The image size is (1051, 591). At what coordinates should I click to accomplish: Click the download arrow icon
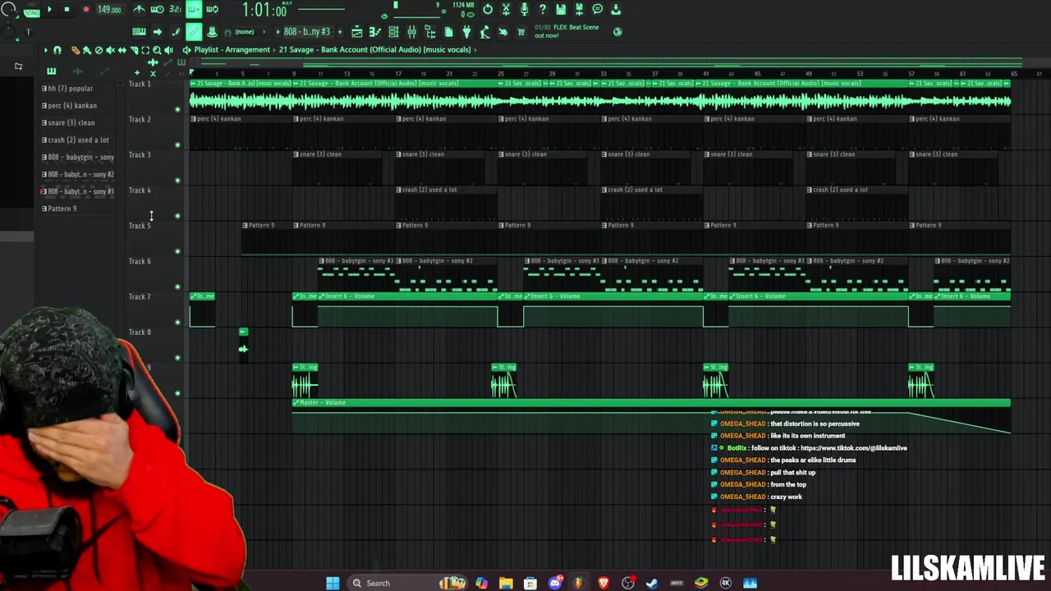coord(616,10)
